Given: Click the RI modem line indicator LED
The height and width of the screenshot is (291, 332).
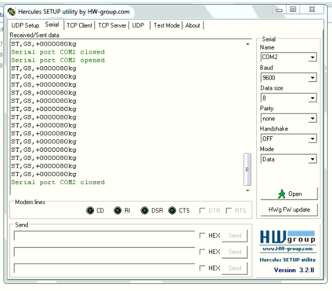Looking at the screenshot, I should point(118,210).
